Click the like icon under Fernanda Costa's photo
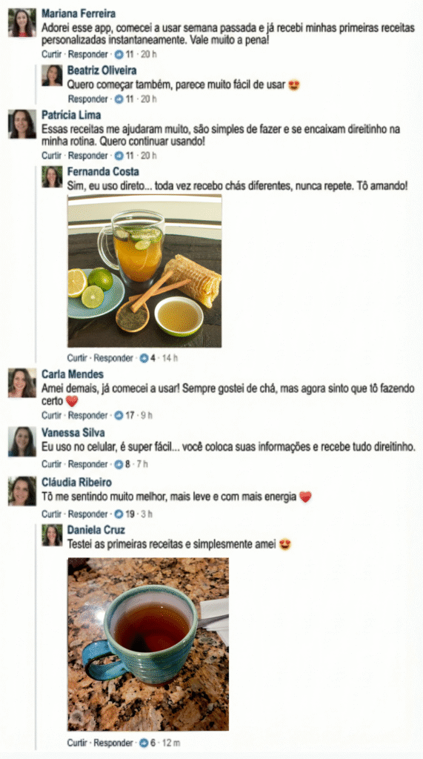423x759 pixels. tap(144, 358)
